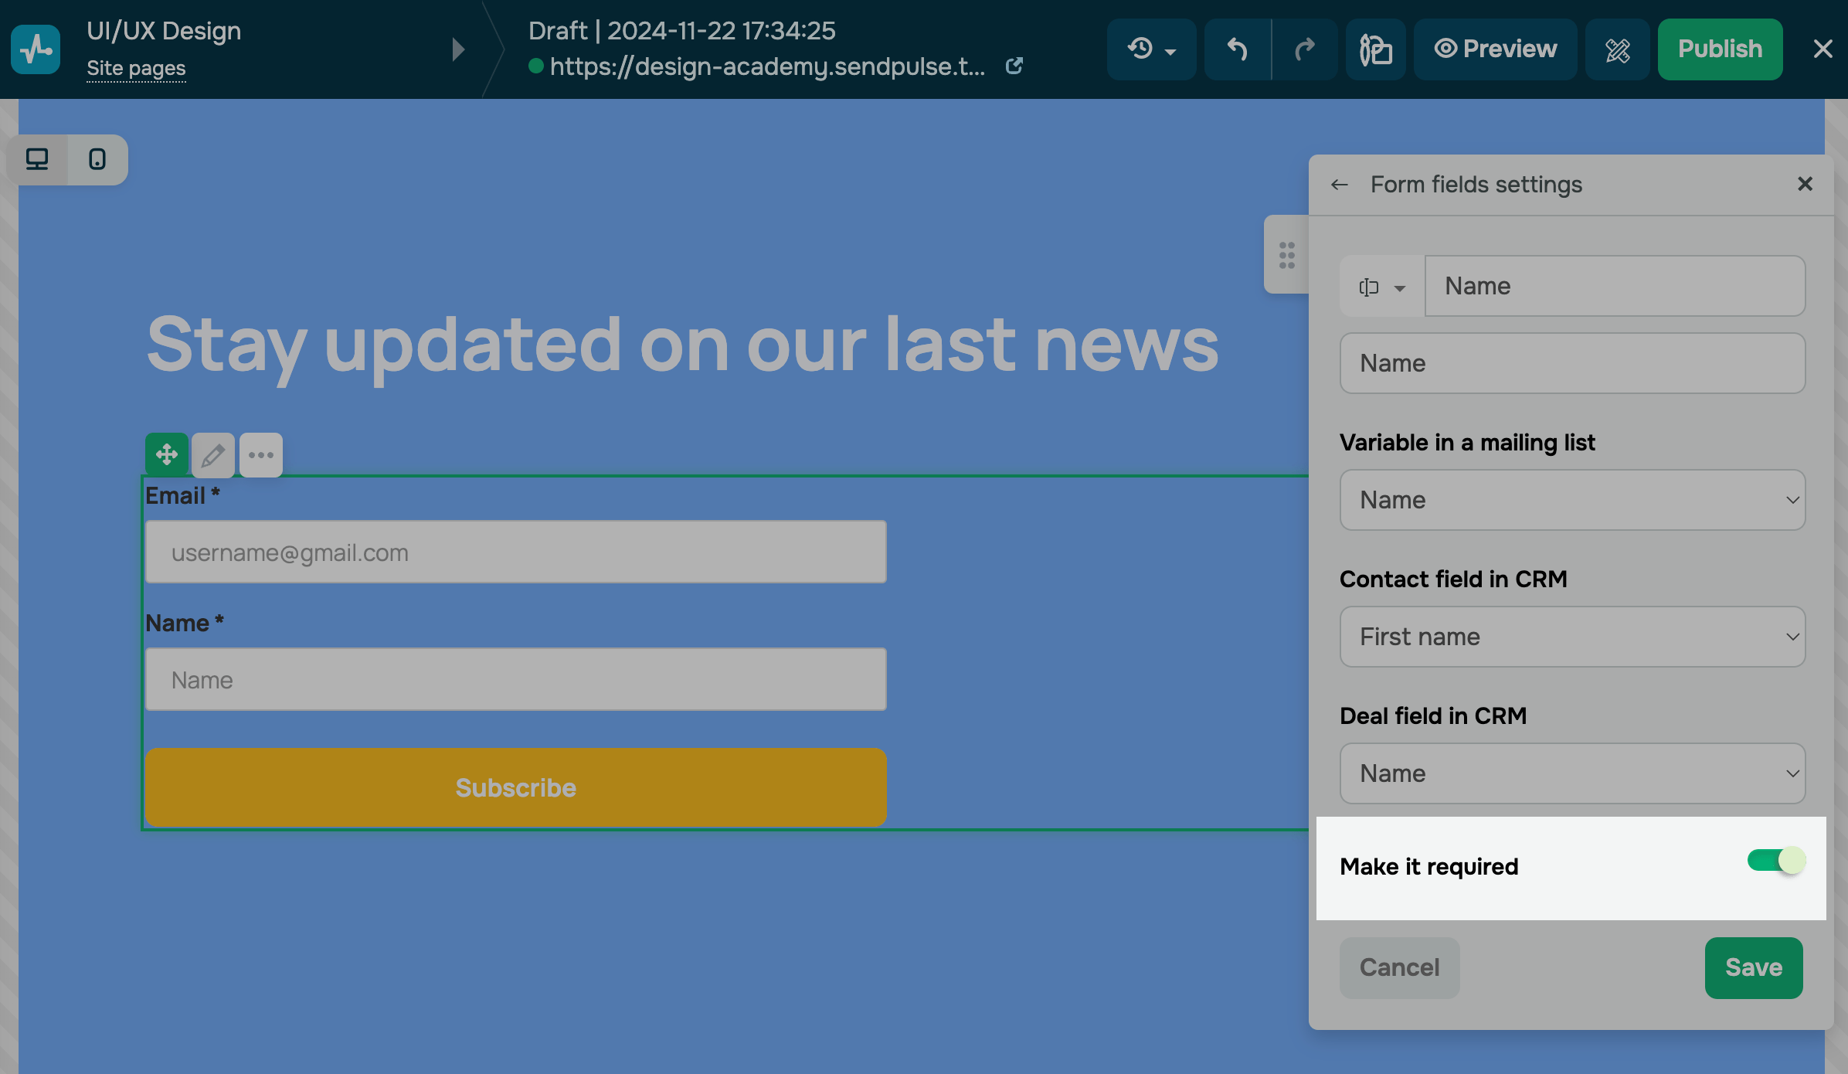The height and width of the screenshot is (1074, 1848).
Task: Click the Preview button
Action: [1495, 49]
